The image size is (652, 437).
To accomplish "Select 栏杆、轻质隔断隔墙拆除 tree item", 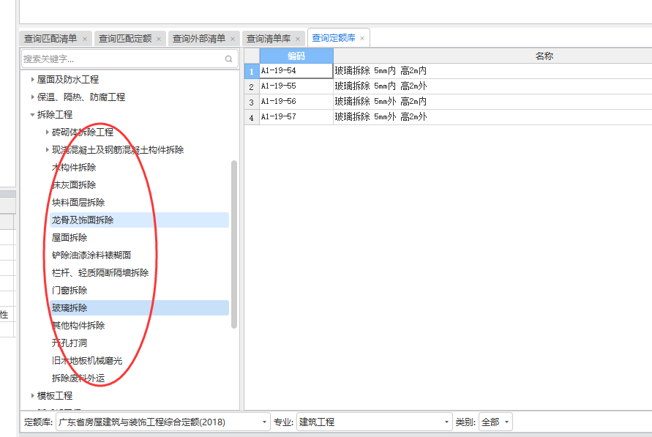I will pyautogui.click(x=100, y=273).
